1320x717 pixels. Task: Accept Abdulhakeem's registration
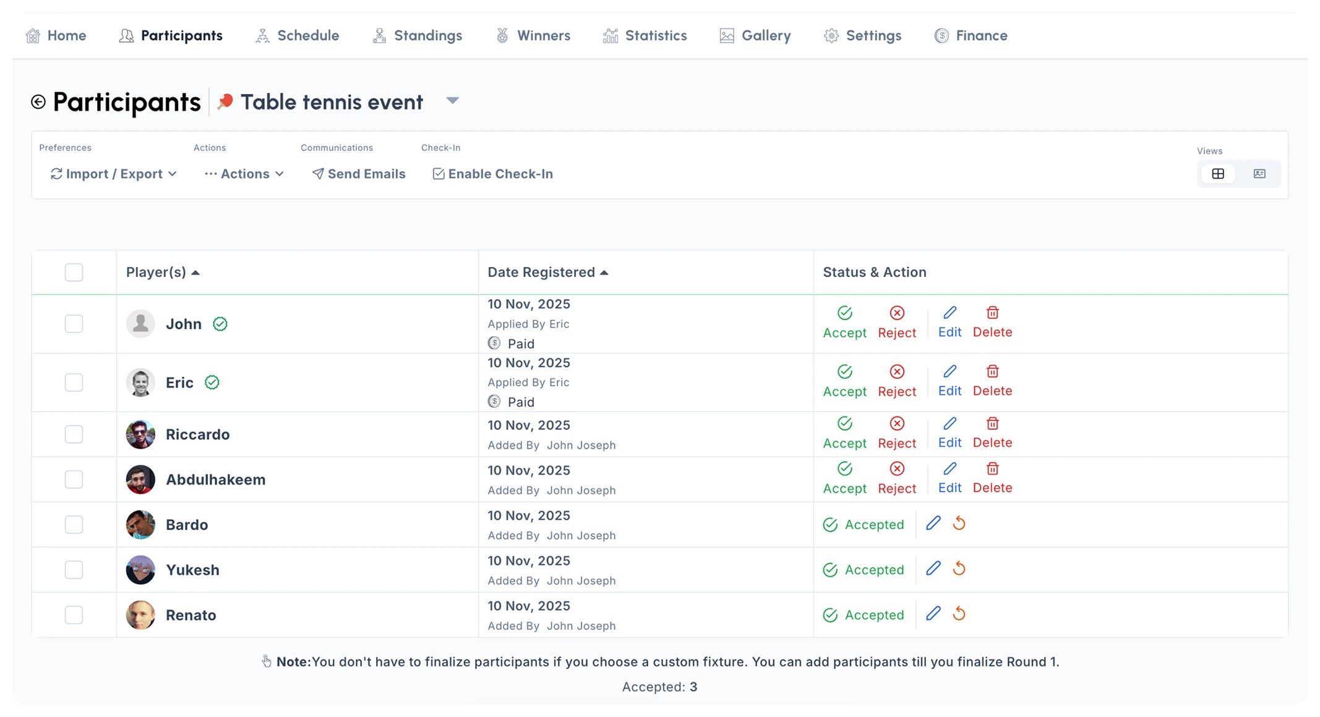(x=844, y=478)
